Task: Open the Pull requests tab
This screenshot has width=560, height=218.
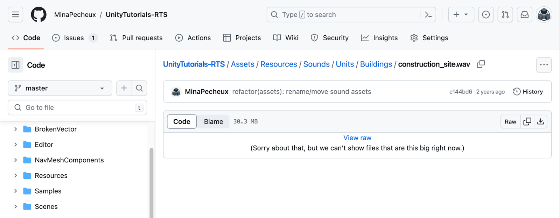Action: pos(136,38)
